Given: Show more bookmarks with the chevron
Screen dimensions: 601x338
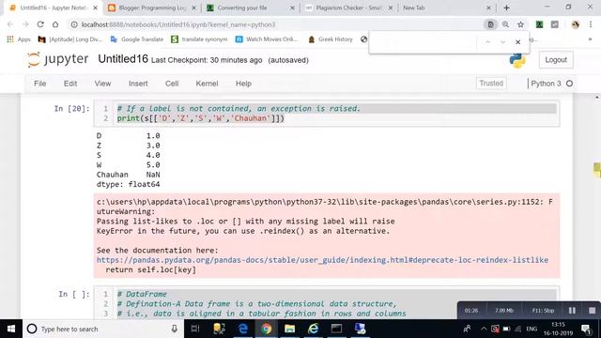Looking at the screenshot, I should tap(590, 39).
